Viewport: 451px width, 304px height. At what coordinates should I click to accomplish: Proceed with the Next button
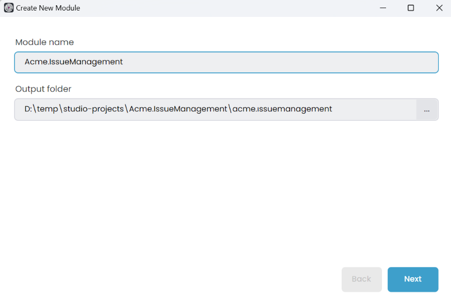(x=412, y=279)
